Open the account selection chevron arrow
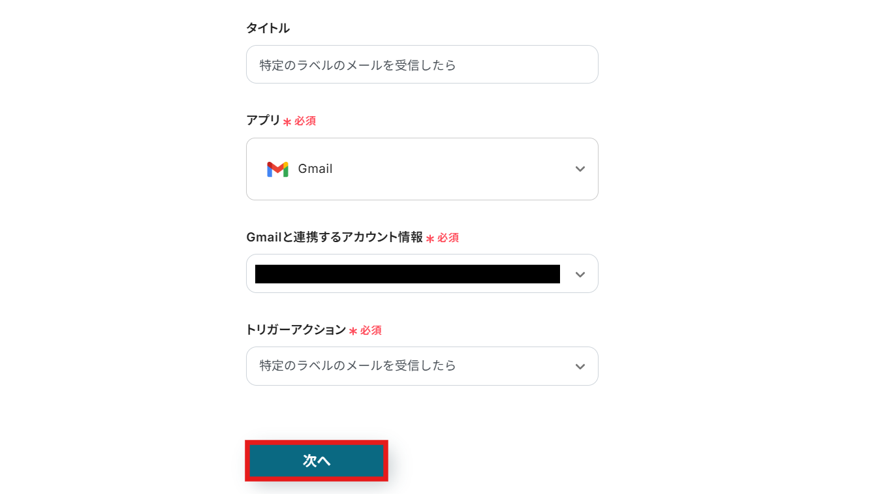The height and width of the screenshot is (494, 874). [580, 275]
